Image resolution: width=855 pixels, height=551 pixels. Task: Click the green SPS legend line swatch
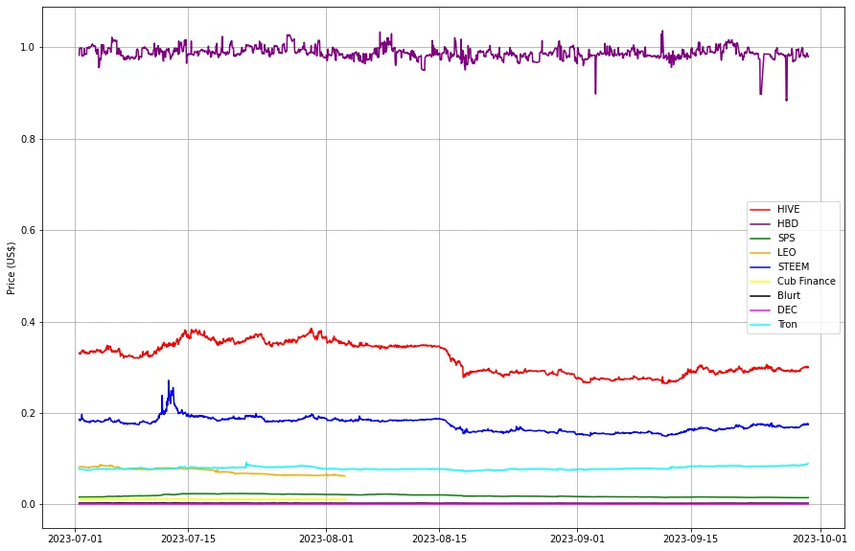coord(760,239)
